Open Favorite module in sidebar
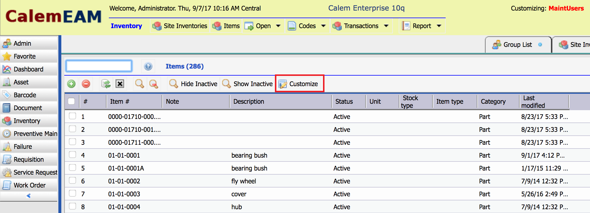The height and width of the screenshot is (213, 590). click(29, 56)
